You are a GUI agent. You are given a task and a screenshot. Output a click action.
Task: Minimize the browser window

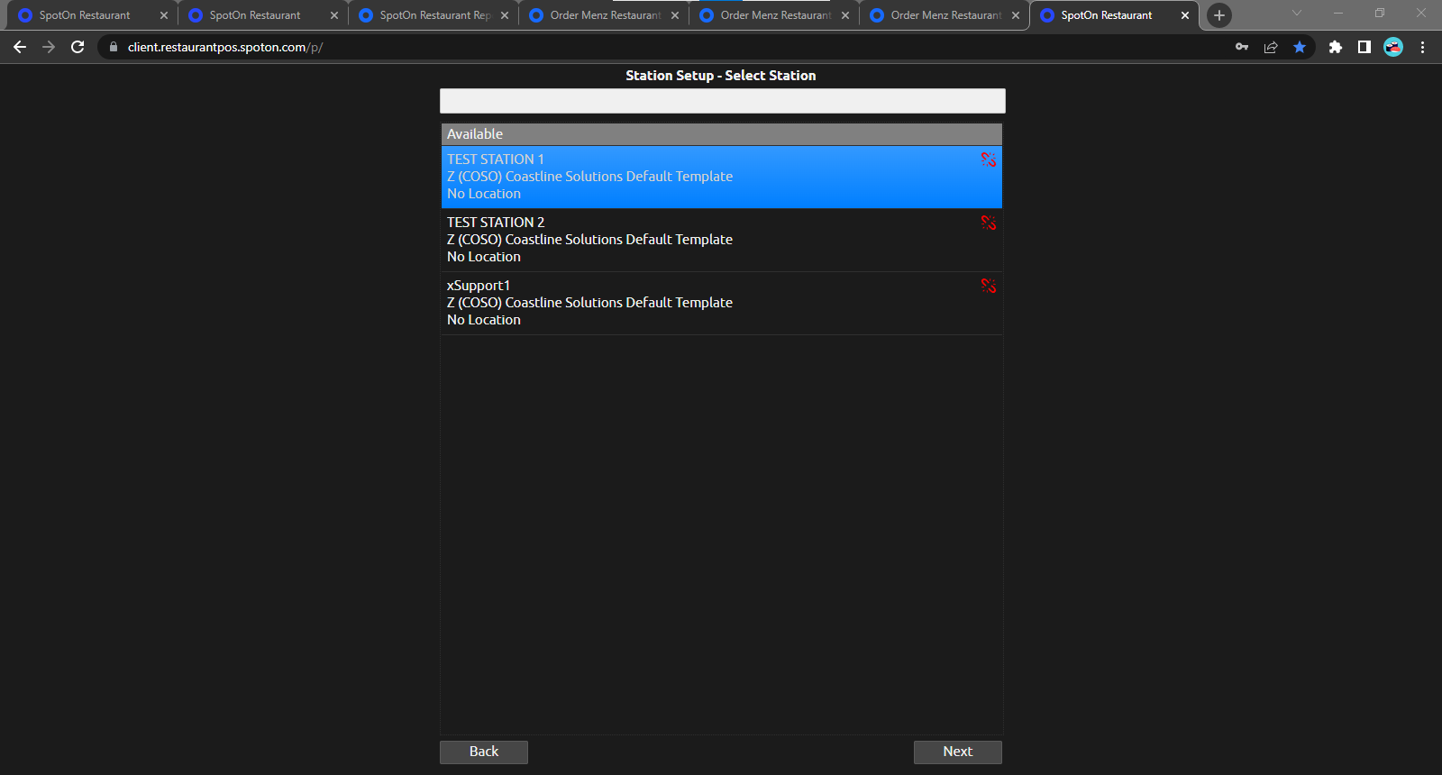1338,13
